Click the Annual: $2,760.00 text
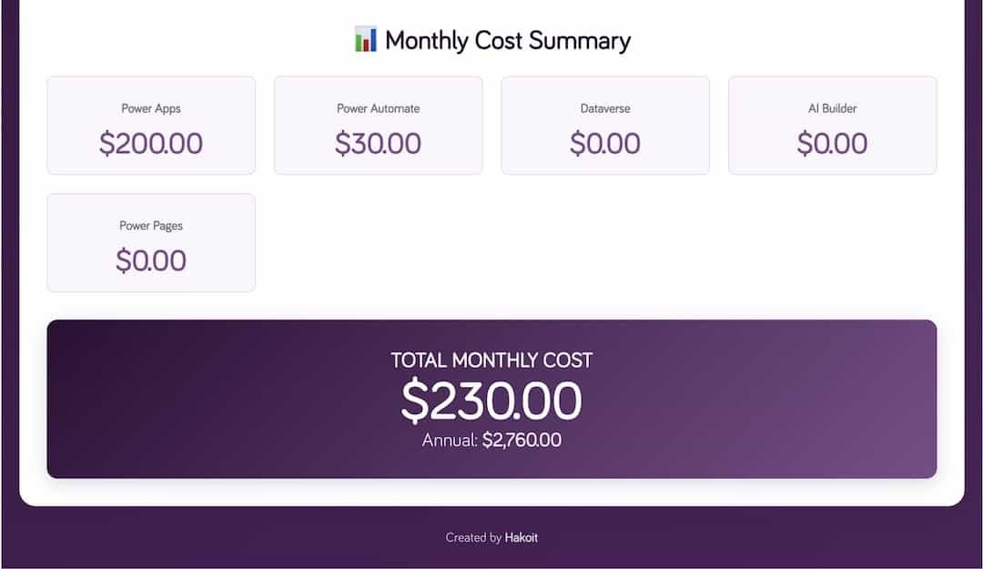This screenshot has width=983, height=569. [x=491, y=439]
